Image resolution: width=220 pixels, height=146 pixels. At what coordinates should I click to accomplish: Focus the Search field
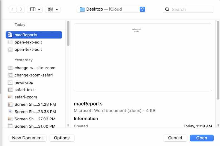coord(188,9)
